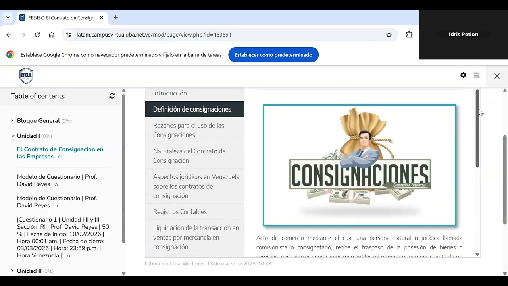This screenshot has width=508, height=286.
Task: Open Registros Contables tab
Action: point(194,212)
